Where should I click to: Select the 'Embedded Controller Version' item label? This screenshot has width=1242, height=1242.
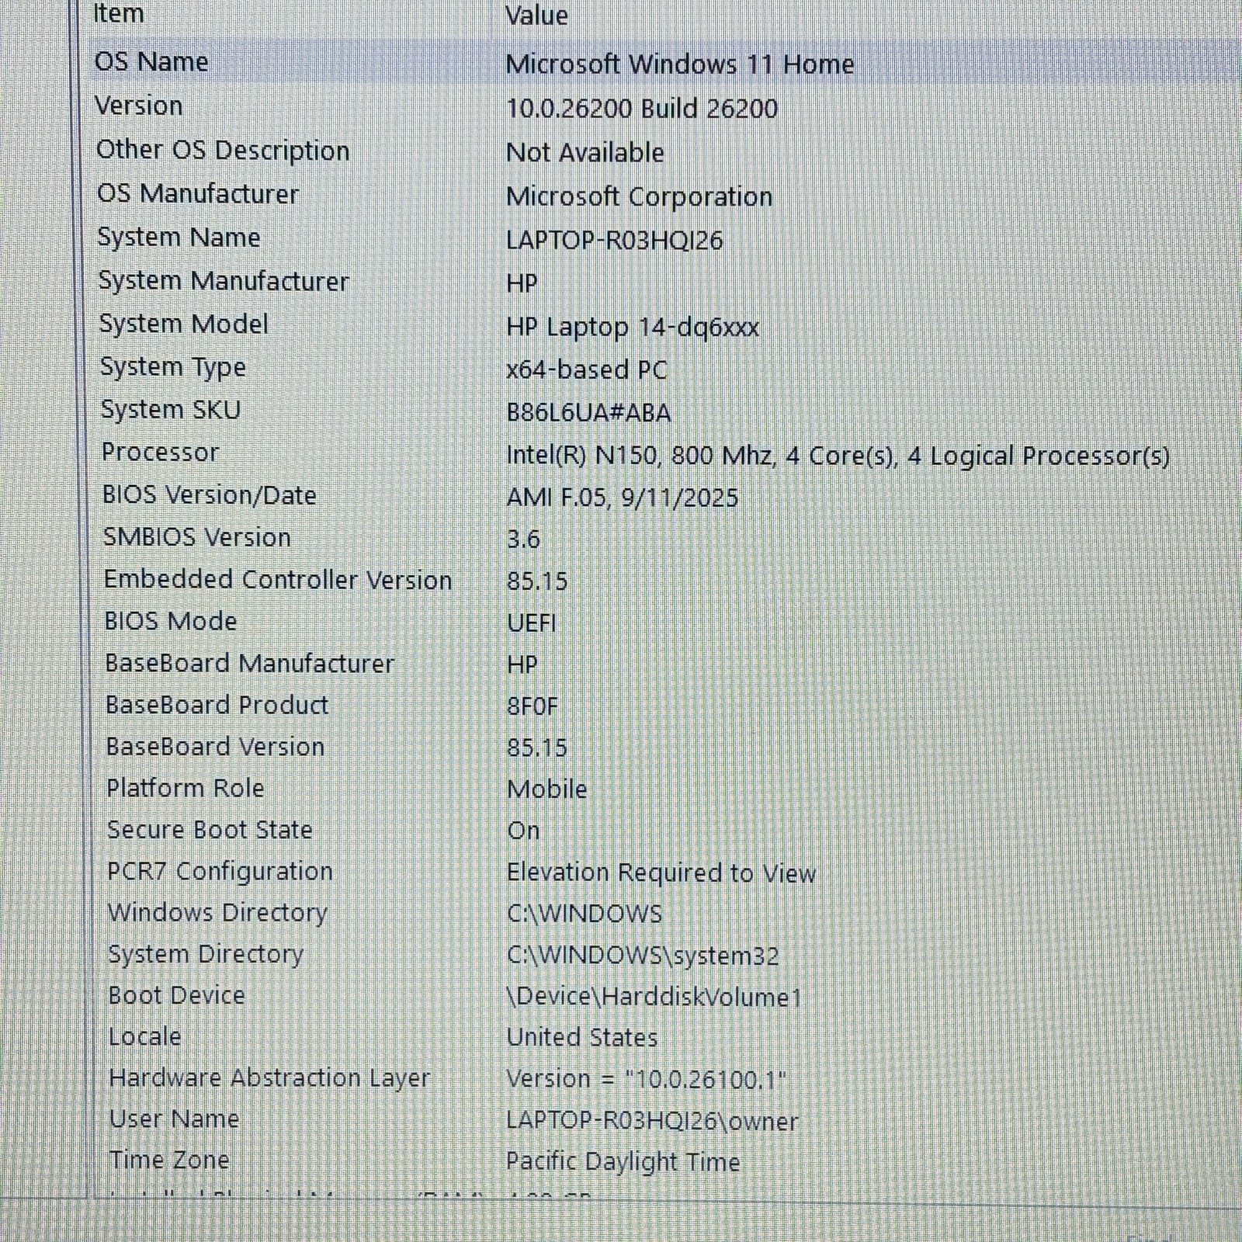(x=278, y=579)
